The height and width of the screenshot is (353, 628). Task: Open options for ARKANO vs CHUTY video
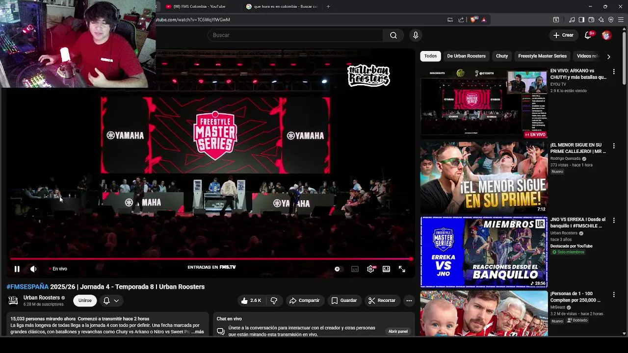[x=614, y=72]
